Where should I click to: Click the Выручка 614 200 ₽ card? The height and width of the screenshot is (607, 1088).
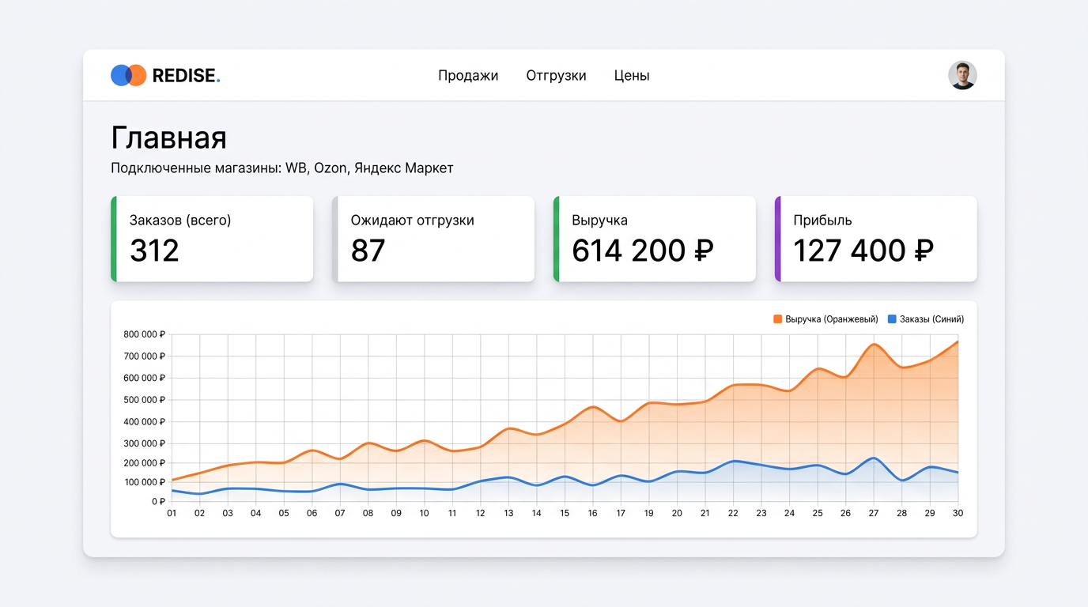click(x=655, y=239)
